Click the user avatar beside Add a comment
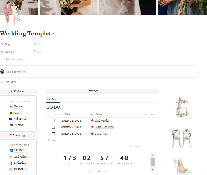This screenshot has height=175, width=207. (x=2, y=72)
